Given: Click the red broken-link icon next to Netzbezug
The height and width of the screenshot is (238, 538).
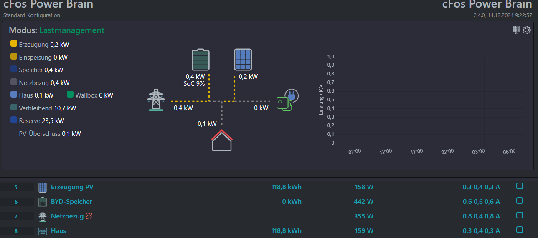Looking at the screenshot, I should (89, 216).
